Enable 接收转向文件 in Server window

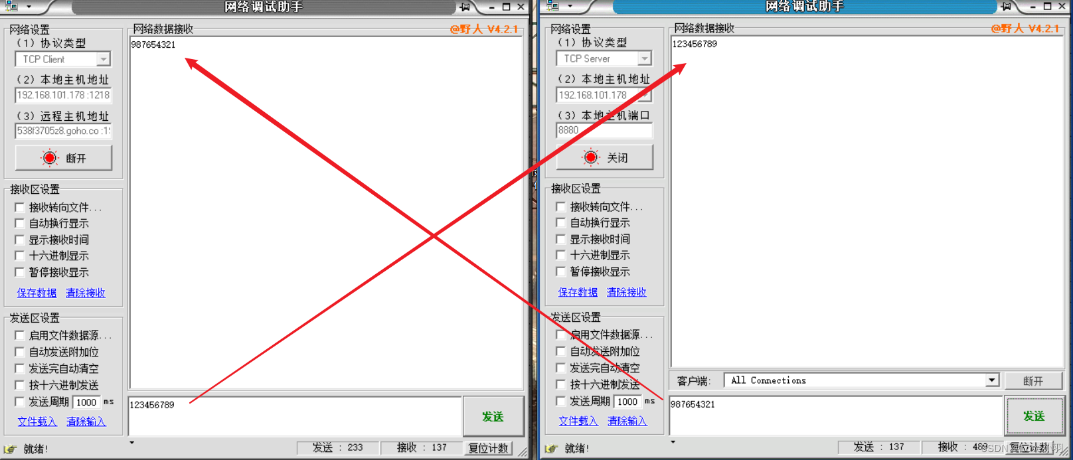pos(561,206)
